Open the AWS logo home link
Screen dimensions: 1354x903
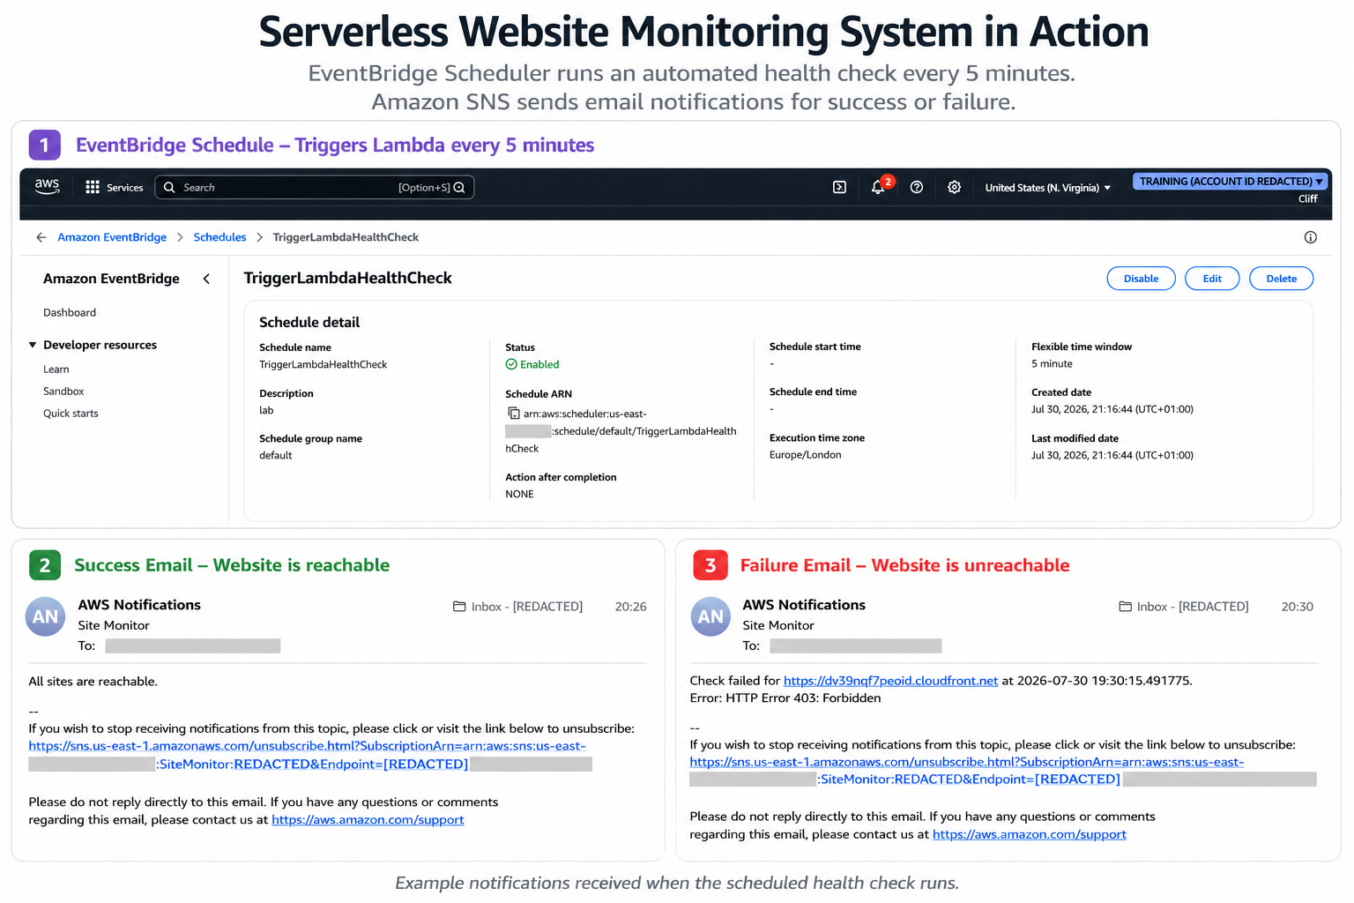tap(47, 186)
